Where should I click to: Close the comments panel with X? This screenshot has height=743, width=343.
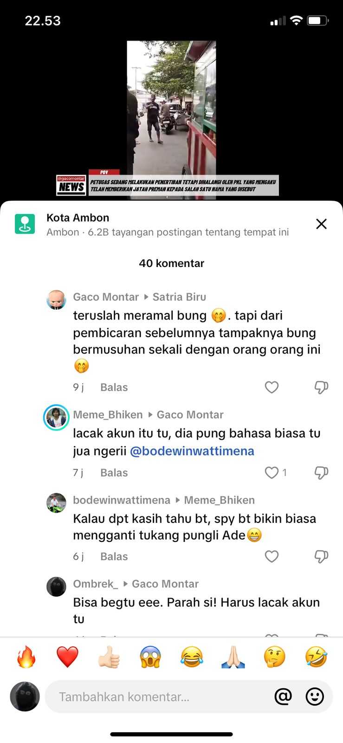click(321, 224)
